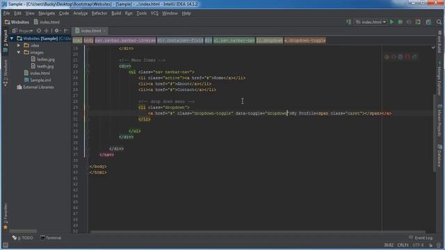Run index.html with the green play button
The image size is (445, 250).
pyautogui.click(x=391, y=22)
